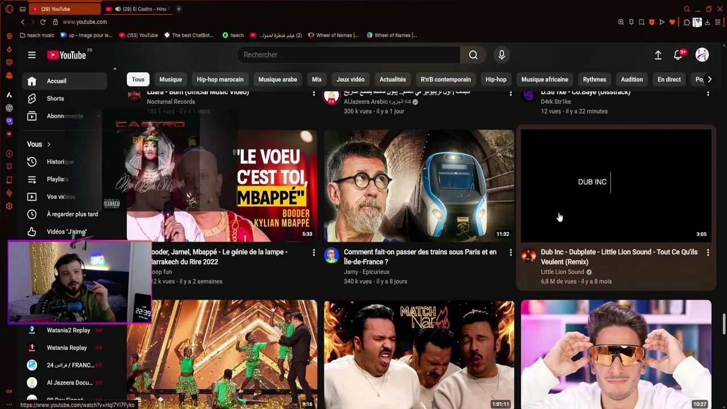This screenshot has width=727, height=409.
Task: Open a new browser tab
Action: point(178,9)
